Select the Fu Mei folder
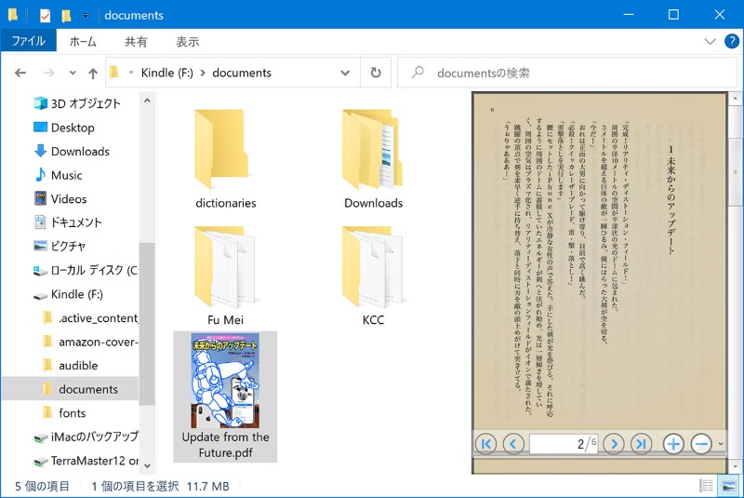 [225, 276]
